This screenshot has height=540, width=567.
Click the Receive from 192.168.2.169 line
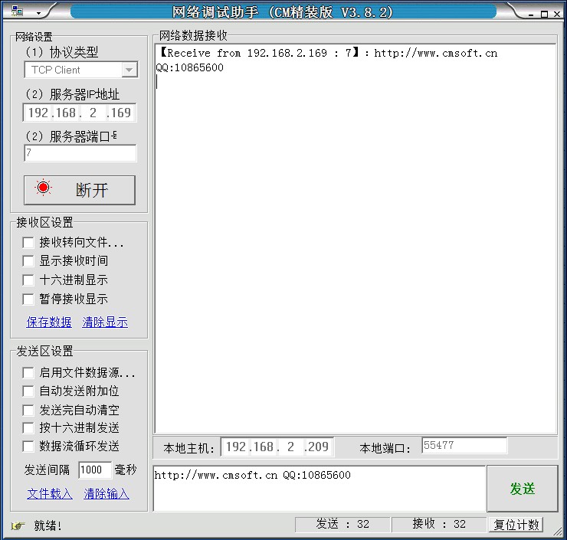click(329, 53)
